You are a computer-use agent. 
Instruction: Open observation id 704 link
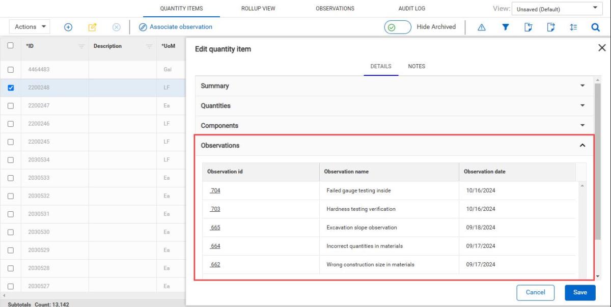pyautogui.click(x=215, y=190)
